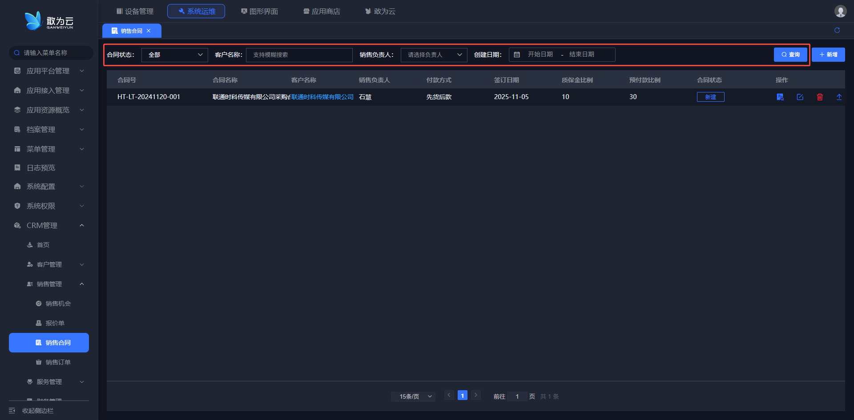Screen dimensions: 854x420
Task: Go to the next page arrow in pagination
Action: click(x=476, y=395)
